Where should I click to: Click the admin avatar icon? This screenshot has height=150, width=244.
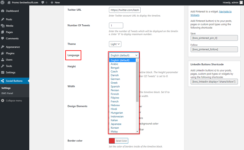coord(241,2)
